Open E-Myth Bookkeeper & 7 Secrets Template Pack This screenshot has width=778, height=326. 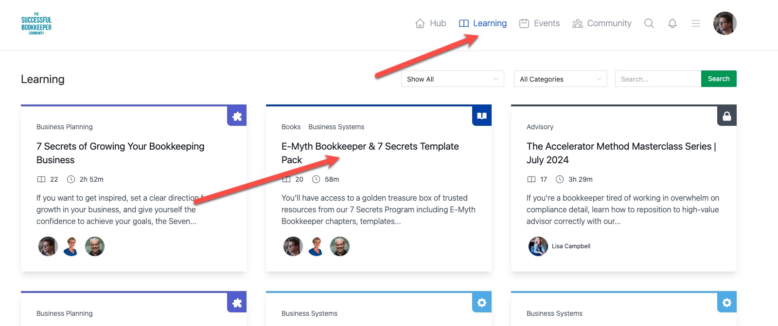pyautogui.click(x=370, y=153)
